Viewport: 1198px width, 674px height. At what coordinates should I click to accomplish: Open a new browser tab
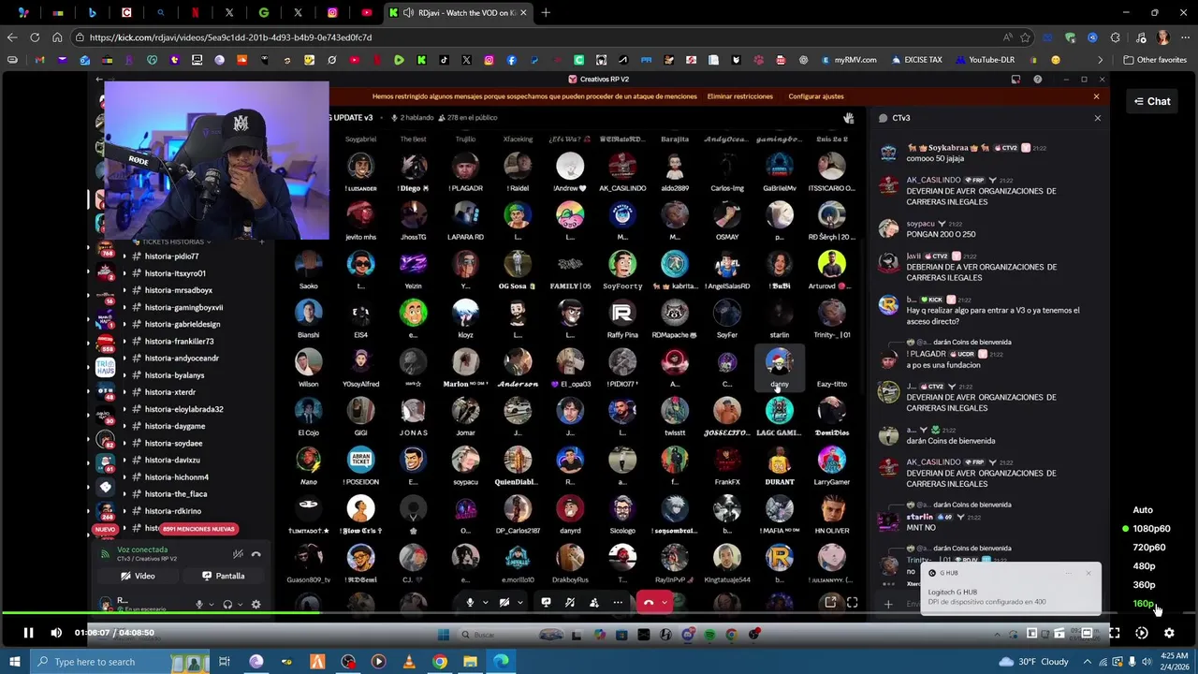(546, 13)
